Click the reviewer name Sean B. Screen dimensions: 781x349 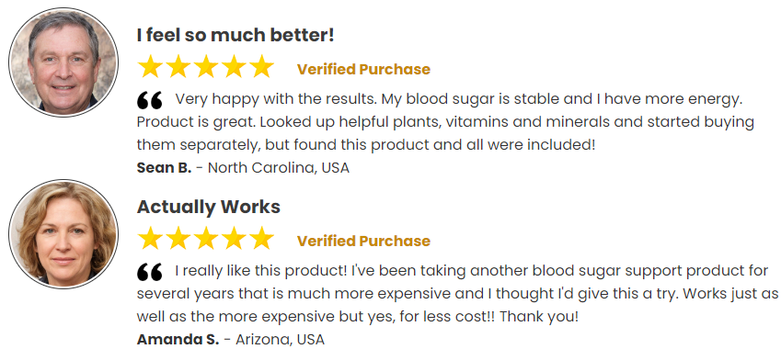[x=164, y=168]
